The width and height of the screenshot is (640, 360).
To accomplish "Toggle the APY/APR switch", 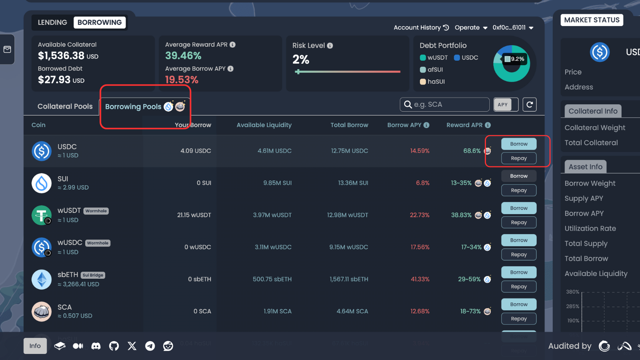I will (506, 104).
